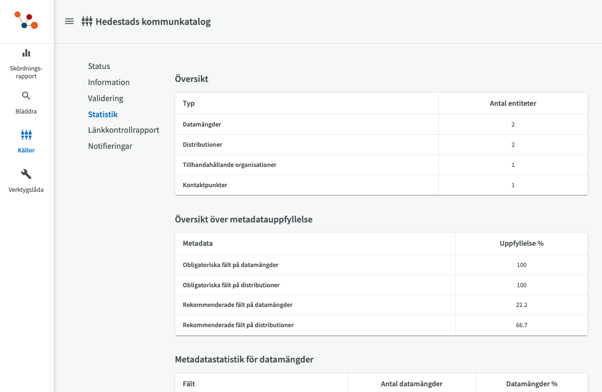Click the app logo in top-left corner
This screenshot has width=602, height=392.
26,21
